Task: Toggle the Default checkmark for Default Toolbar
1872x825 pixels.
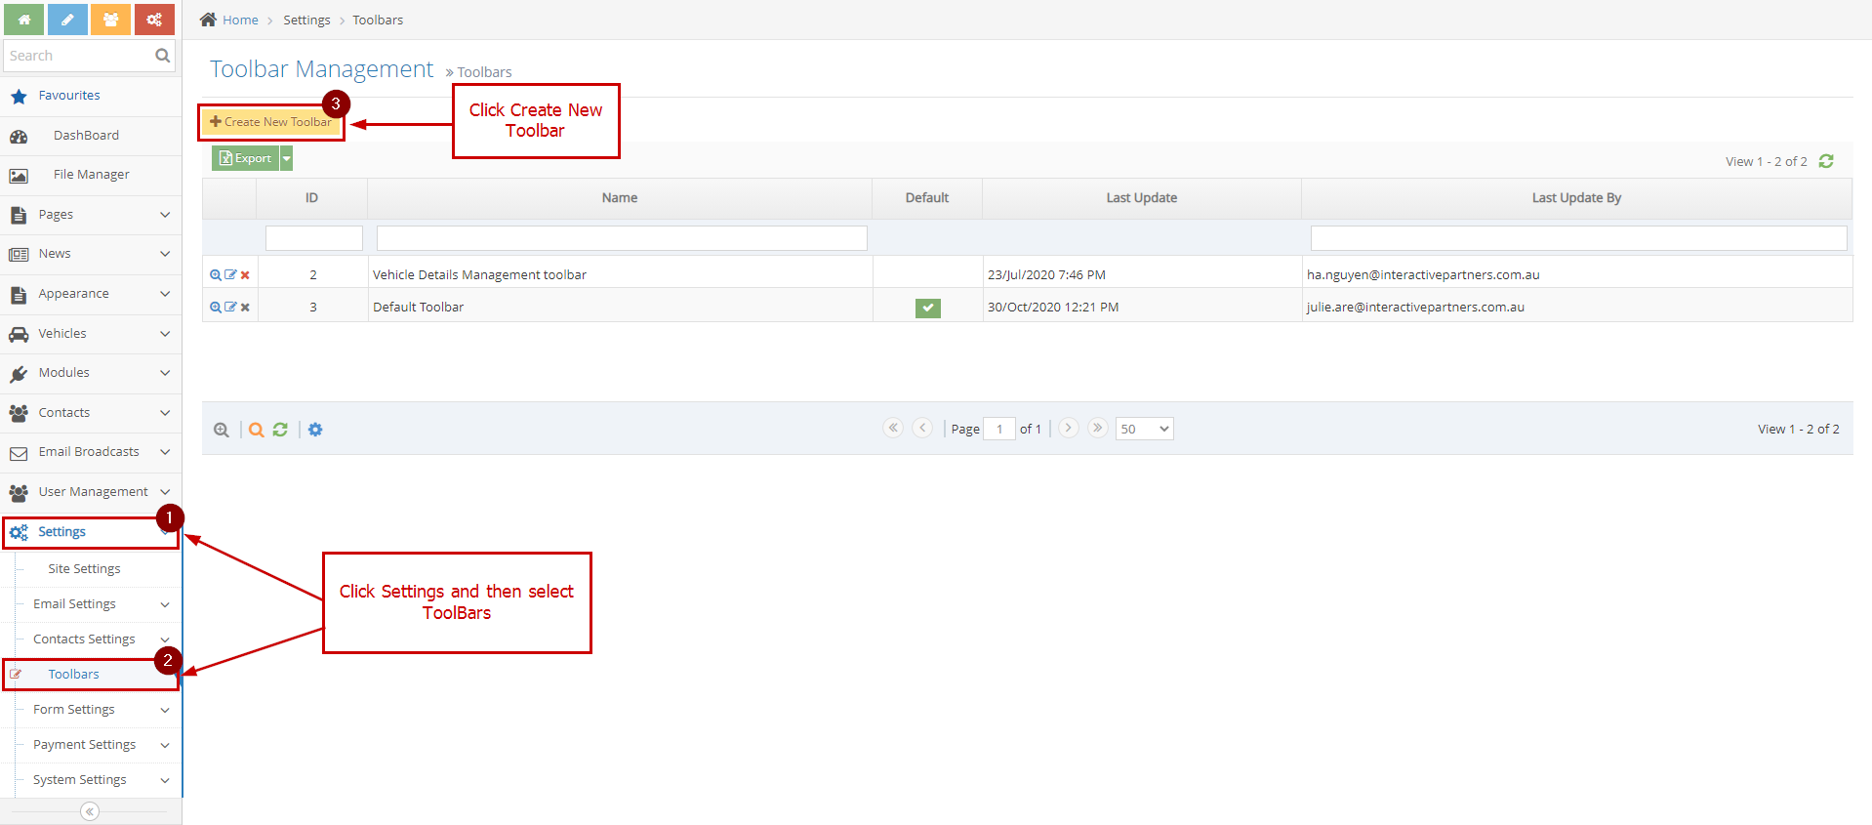Action: click(x=927, y=308)
